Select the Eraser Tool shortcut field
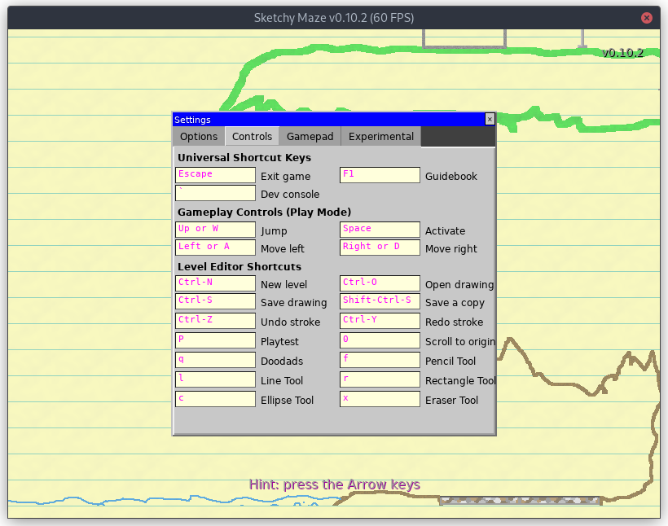The height and width of the screenshot is (526, 668). click(380, 399)
